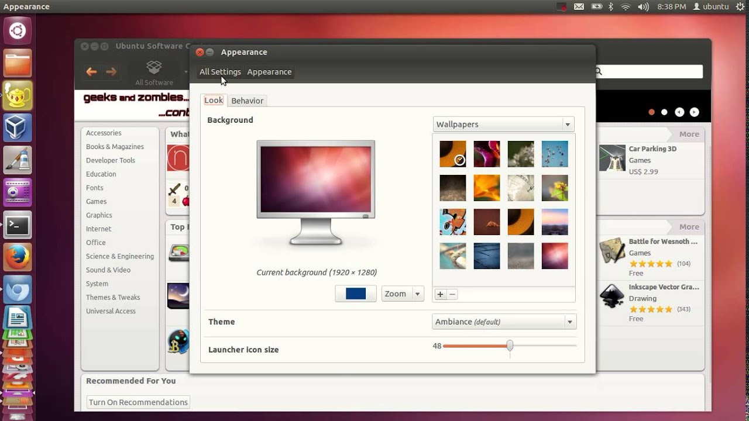749x421 pixels.
Task: Click the Inkscape app icon in Software Center
Action: [x=612, y=296]
